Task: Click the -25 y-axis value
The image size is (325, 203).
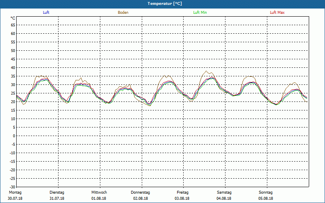Action: tap(13, 179)
